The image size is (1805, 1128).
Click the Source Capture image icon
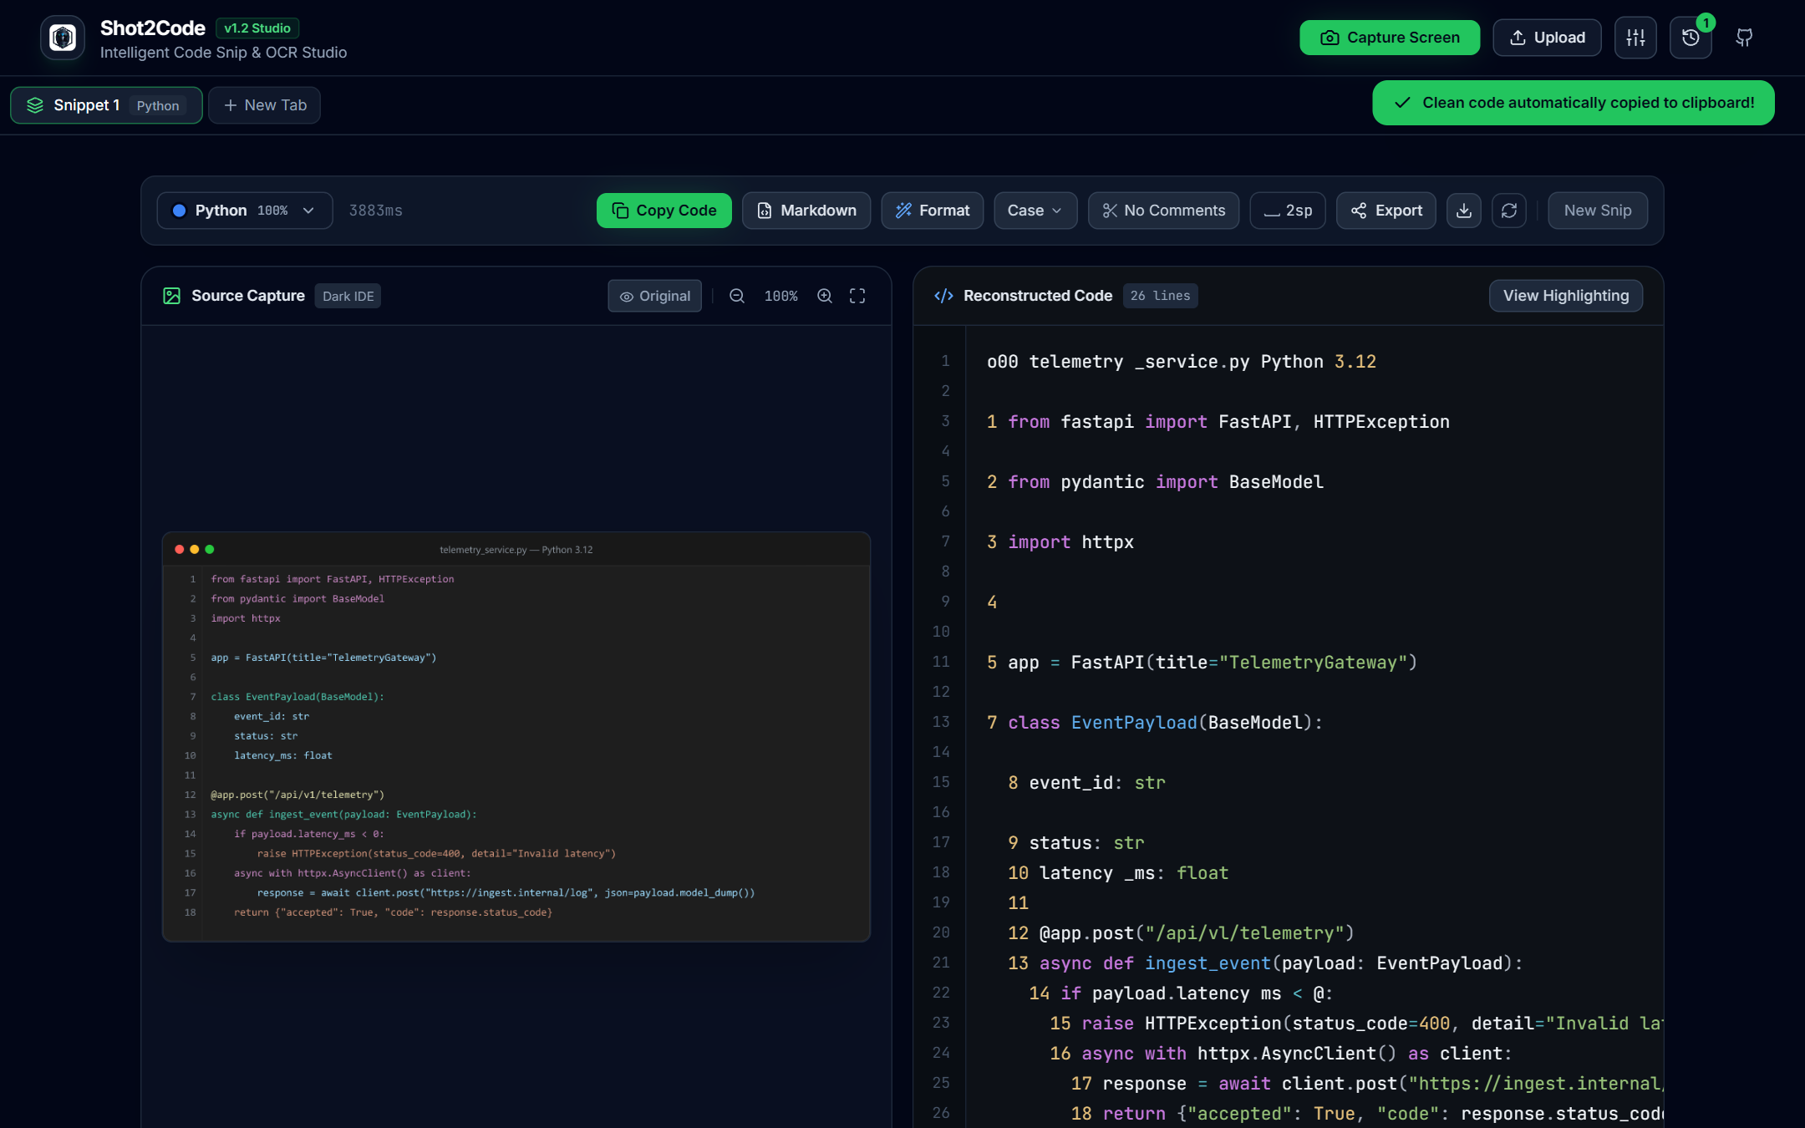171,296
